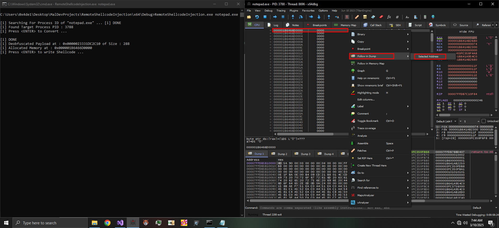This screenshot has height=228, width=499.
Task: Click the Functions fx toolbar icon
Action: 389,17
